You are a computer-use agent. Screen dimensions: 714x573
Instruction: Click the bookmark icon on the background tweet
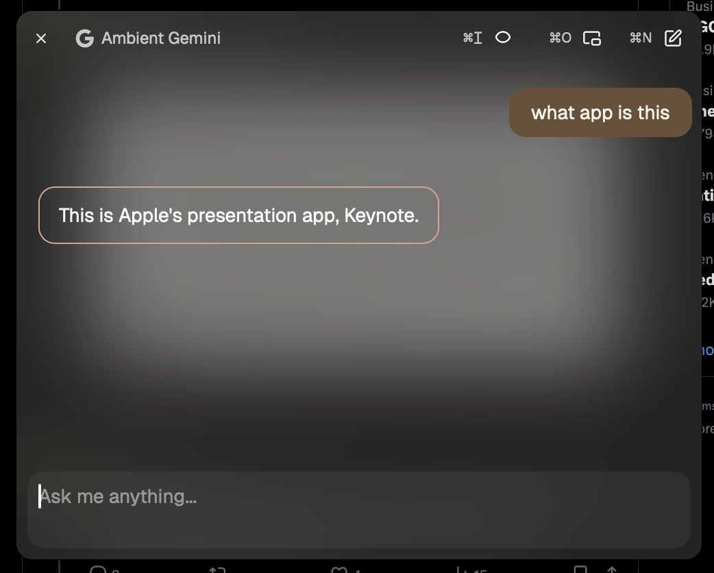pos(581,570)
